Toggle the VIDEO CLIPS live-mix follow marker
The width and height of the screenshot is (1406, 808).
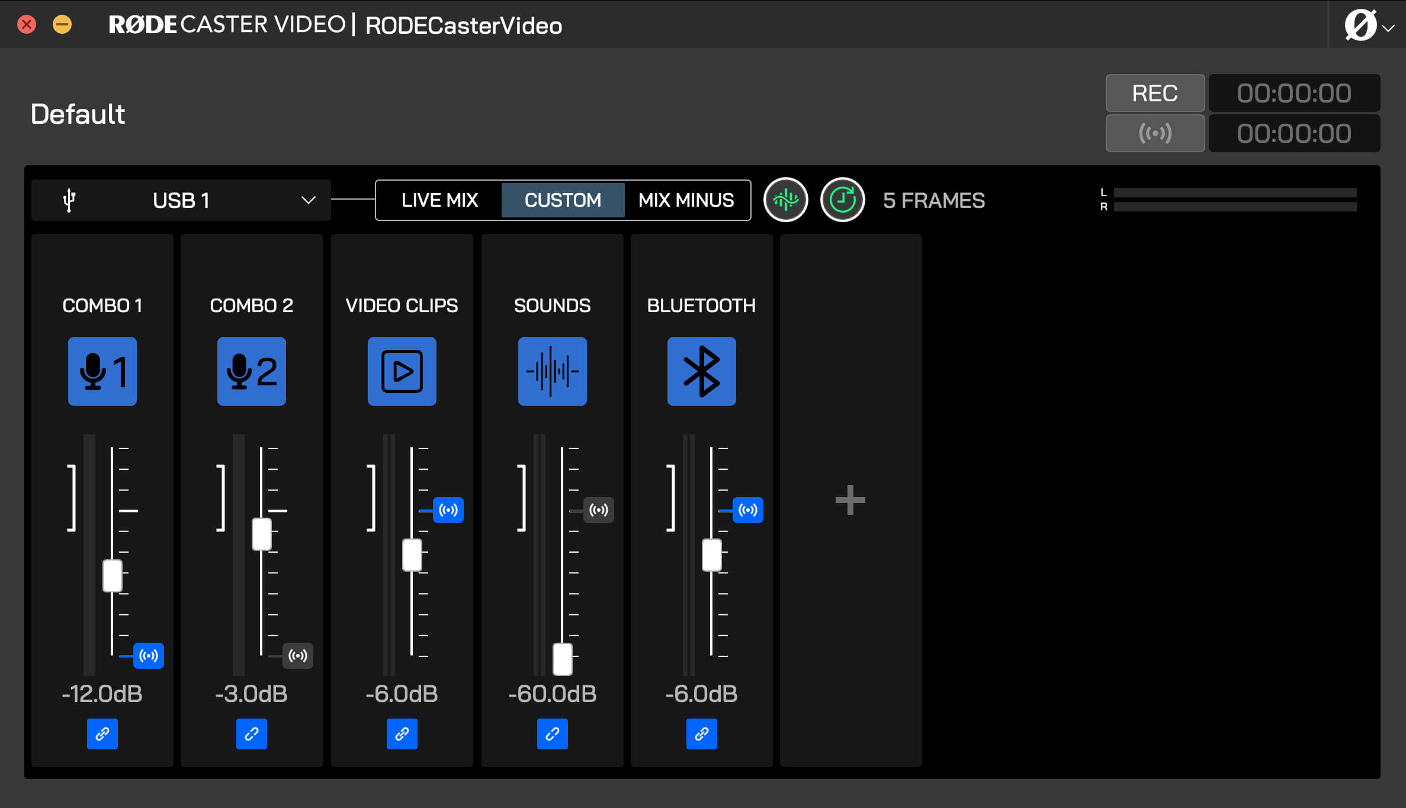pos(448,510)
